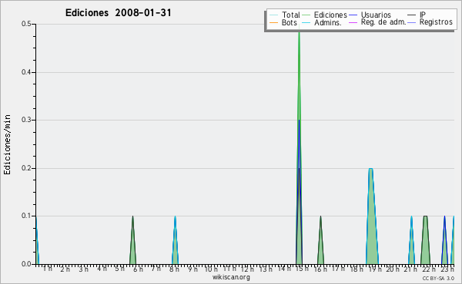462x284 pixels.
Task: Click the 0.4 y-axis value
Action: tap(26, 72)
